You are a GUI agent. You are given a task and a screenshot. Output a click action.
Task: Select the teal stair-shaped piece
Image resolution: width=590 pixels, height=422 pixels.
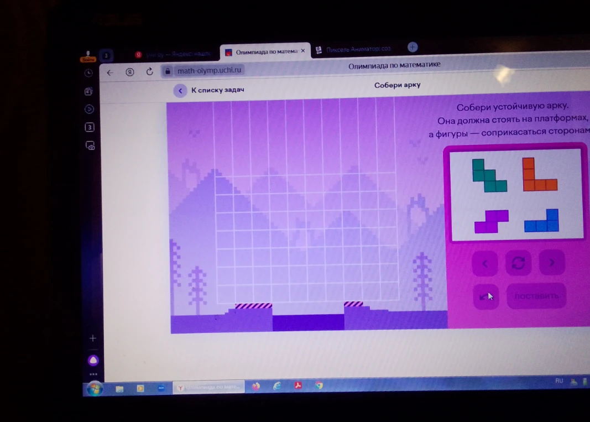(489, 175)
